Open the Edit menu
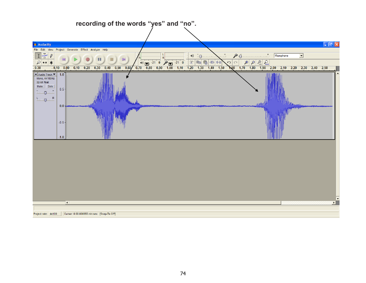This screenshot has width=366, height=283. tap(43, 50)
